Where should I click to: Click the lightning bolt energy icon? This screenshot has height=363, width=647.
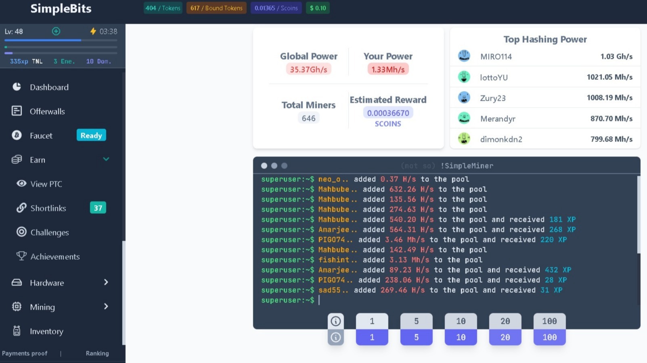93,31
